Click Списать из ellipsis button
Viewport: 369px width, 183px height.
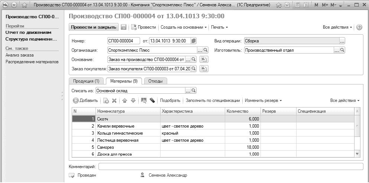click(x=188, y=91)
